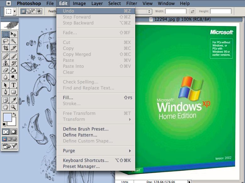Viewport: 245px width, 183px height.
Task: Select the Notes tool
Action: [6, 100]
